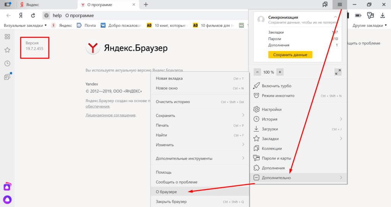This screenshot has height=207, width=391.
Task: Click the 'обеспечения' link
Action: click(x=97, y=106)
